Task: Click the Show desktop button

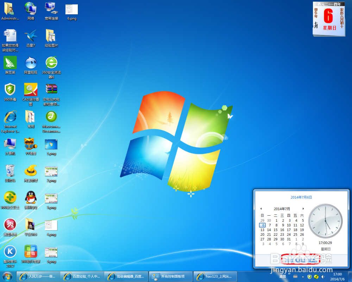Action: [350, 277]
